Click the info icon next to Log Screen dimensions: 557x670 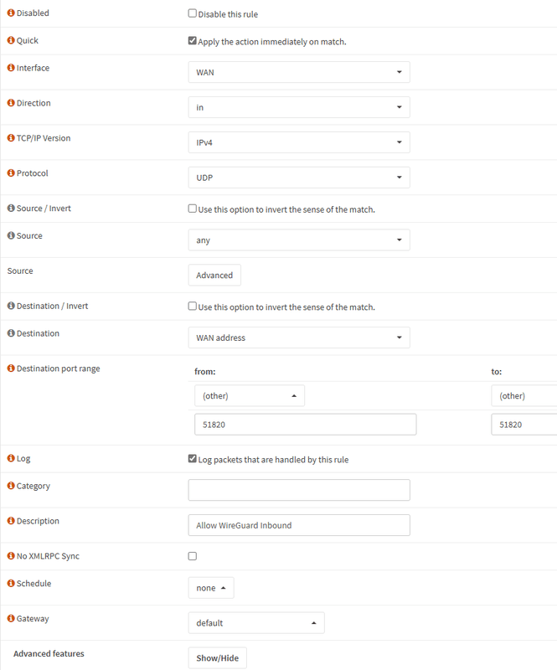(x=11, y=459)
